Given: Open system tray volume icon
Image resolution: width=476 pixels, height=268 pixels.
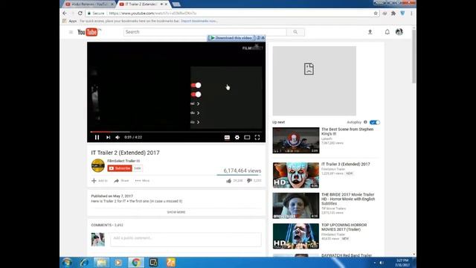Looking at the screenshot, I should coord(382,263).
